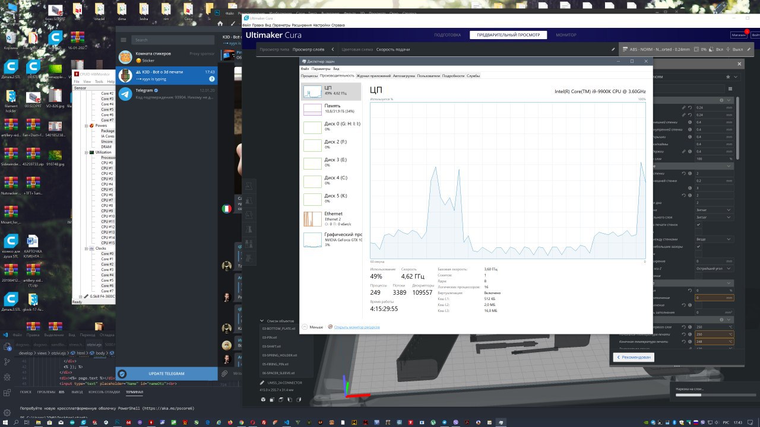Toggle infill section unchecked checkbox
Image resolution: width=760 pixels, height=427 pixels.
pos(698,305)
